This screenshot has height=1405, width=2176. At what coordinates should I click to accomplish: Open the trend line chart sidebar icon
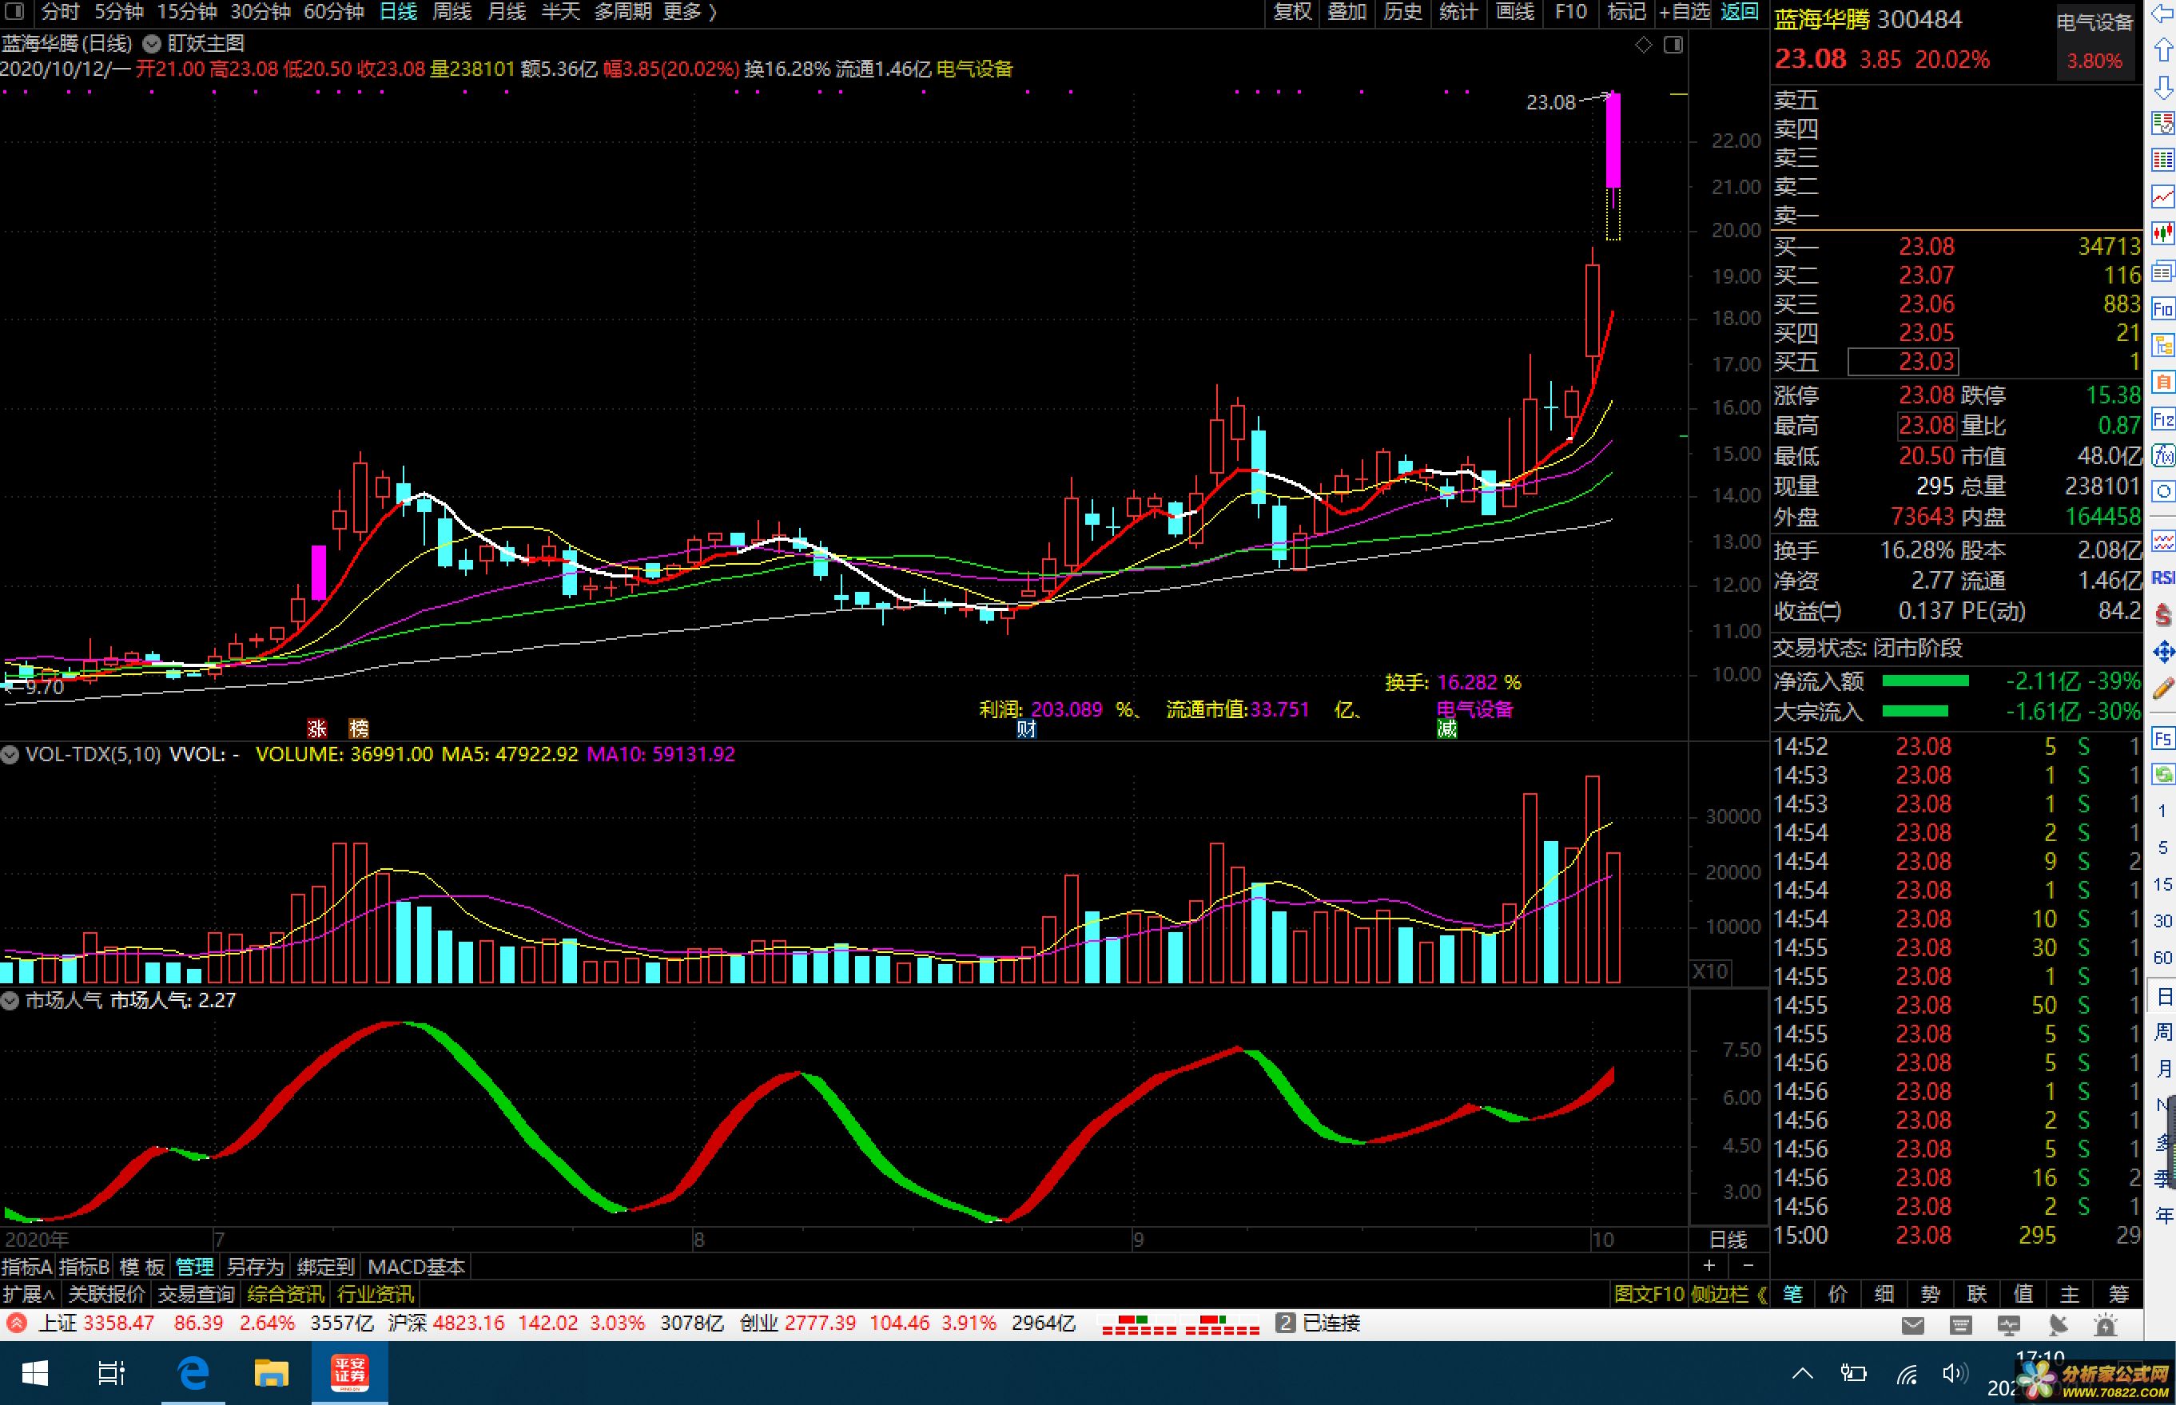click(x=2162, y=196)
